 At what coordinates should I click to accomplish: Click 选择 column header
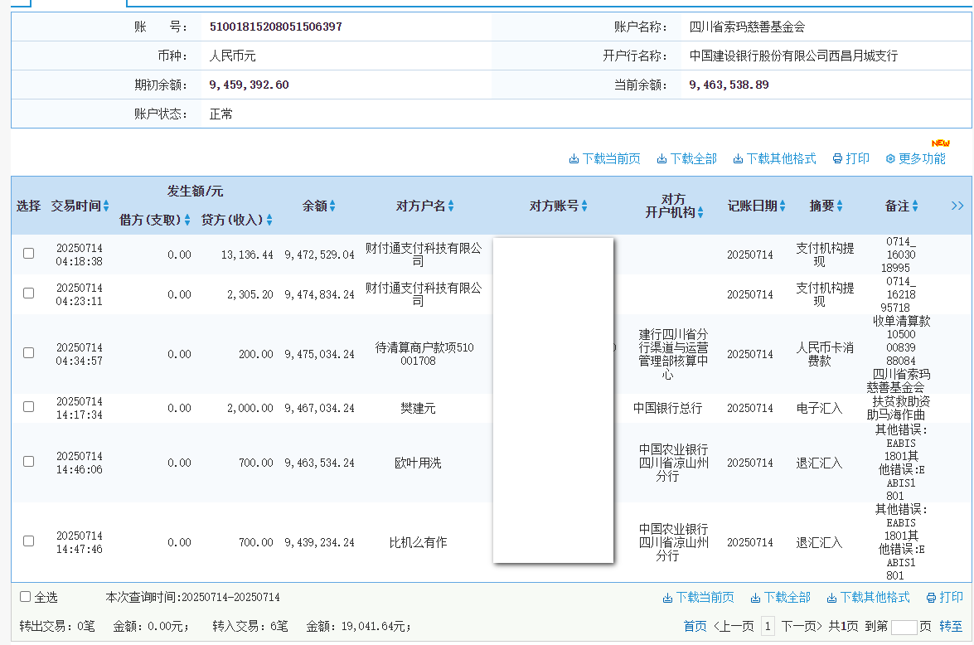pyautogui.click(x=28, y=206)
